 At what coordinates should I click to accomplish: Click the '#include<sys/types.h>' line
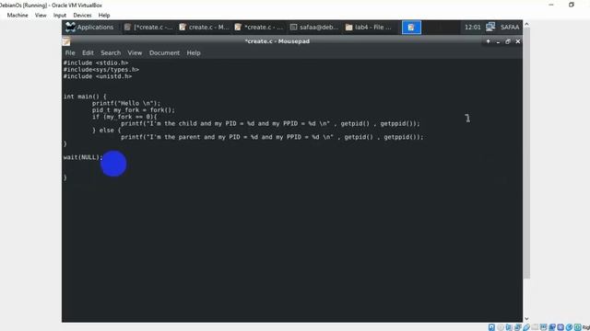[100, 70]
